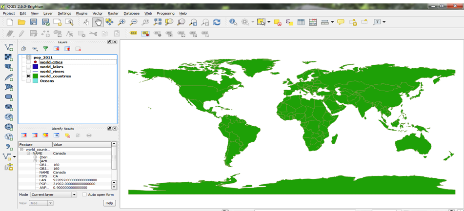The width and height of the screenshot is (464, 211).
Task: Click the Refresh map icon
Action: click(217, 22)
